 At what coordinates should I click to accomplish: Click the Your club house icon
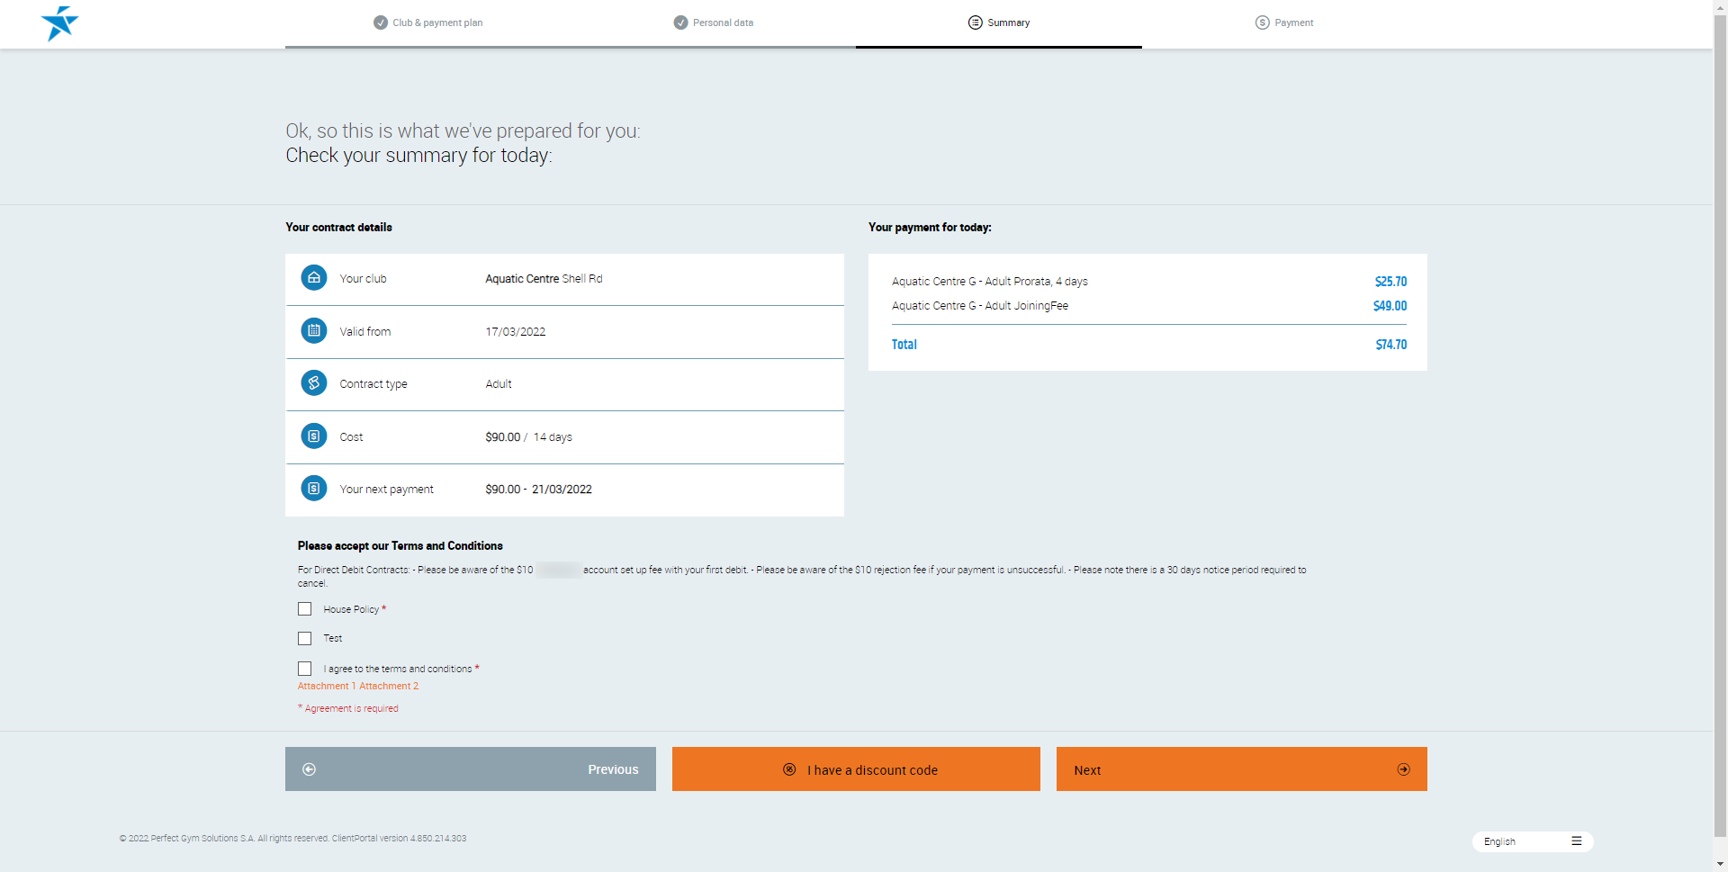pyautogui.click(x=313, y=278)
